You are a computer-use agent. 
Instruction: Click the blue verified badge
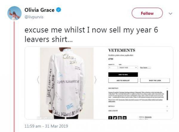pyautogui.click(x=58, y=10)
